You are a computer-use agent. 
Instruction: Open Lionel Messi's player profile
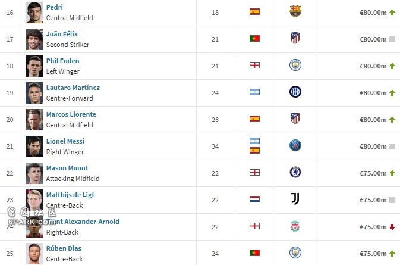pyautogui.click(x=65, y=141)
